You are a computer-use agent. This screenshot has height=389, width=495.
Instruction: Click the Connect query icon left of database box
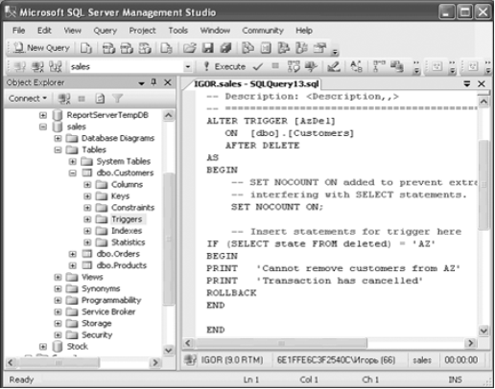pyautogui.click(x=20, y=66)
